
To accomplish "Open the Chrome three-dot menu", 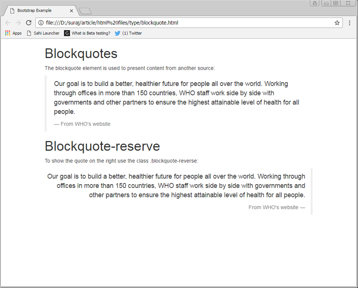I will tap(349, 23).
